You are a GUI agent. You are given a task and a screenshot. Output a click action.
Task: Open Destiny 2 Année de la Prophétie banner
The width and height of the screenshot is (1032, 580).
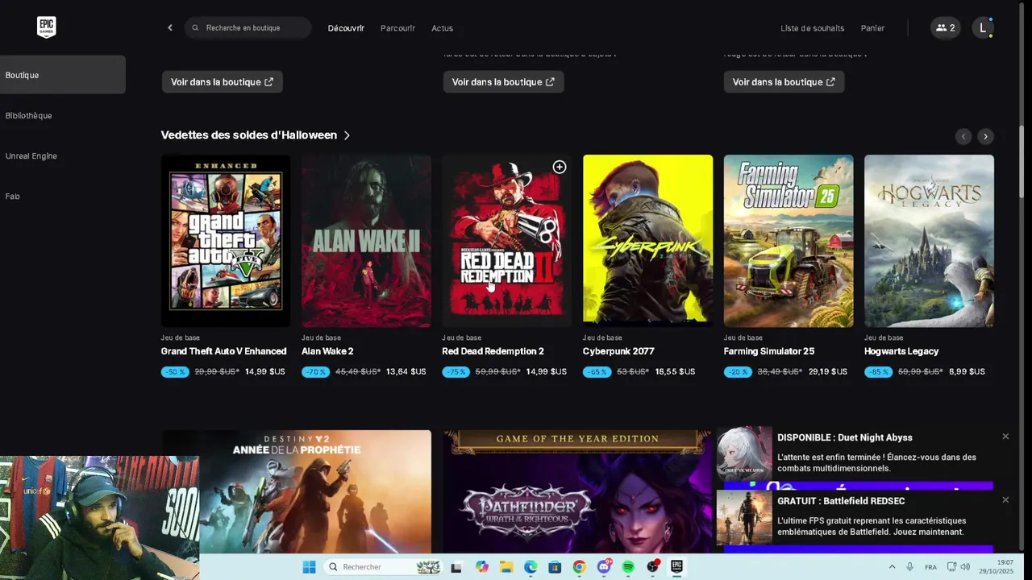pyautogui.click(x=297, y=491)
